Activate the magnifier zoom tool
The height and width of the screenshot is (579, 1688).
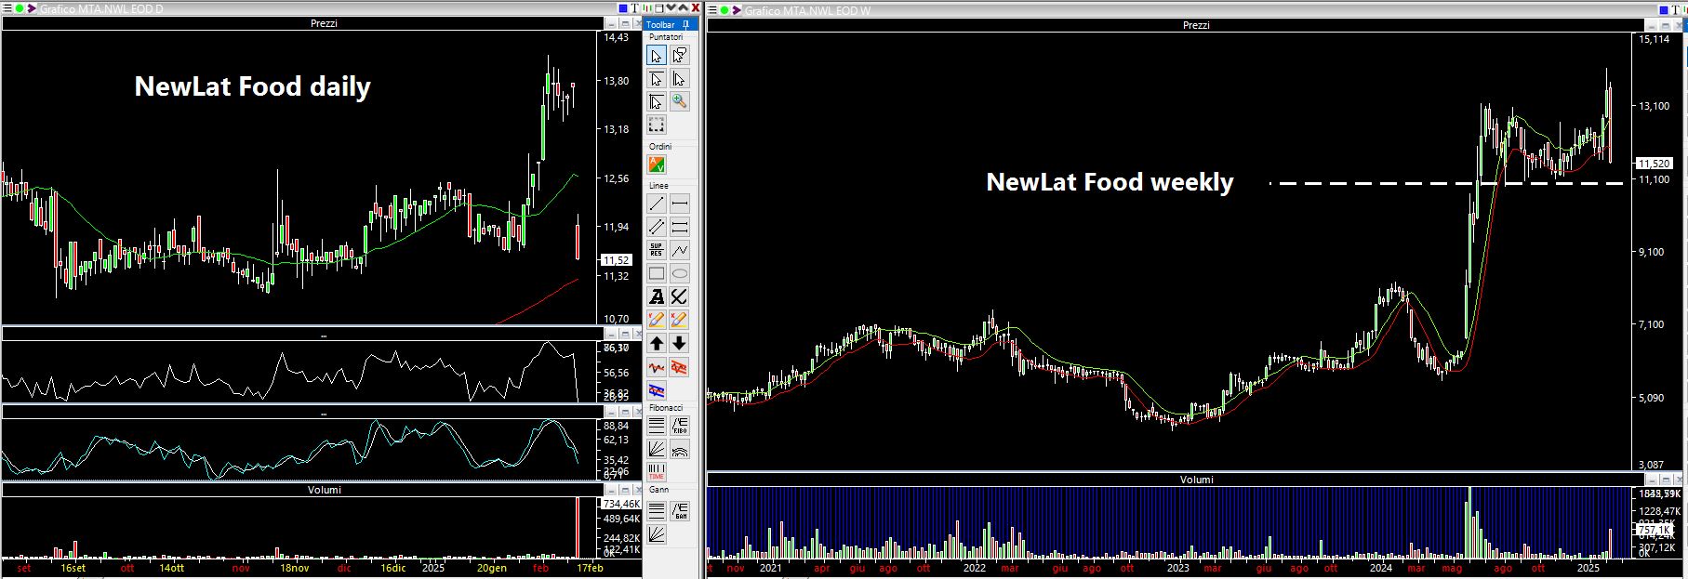(680, 102)
